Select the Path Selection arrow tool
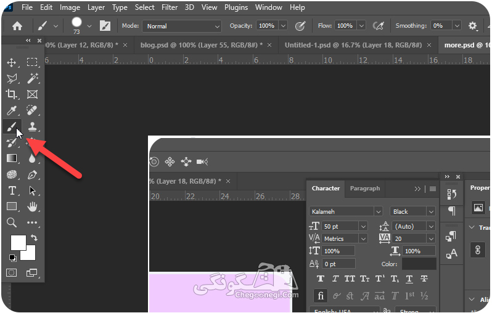The height and width of the screenshot is (313, 492). tap(32, 190)
